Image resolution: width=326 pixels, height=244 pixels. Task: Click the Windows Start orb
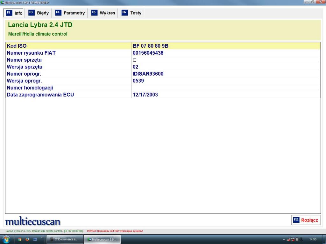[x=6, y=240]
